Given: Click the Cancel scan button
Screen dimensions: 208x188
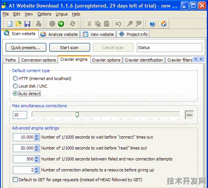Looking at the screenshot, I should (113, 48).
